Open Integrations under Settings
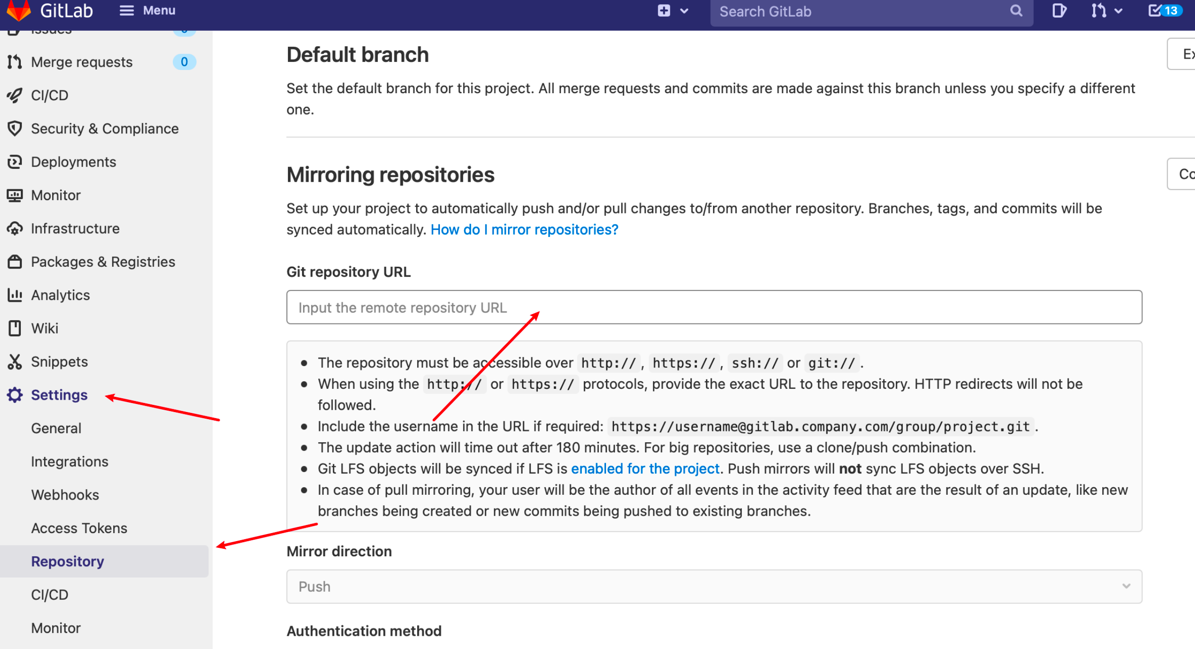 tap(70, 461)
